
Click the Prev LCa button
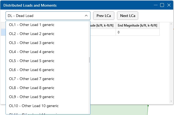(x=103, y=16)
